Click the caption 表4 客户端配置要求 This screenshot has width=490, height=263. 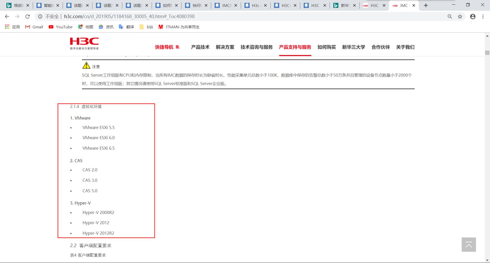pos(88,255)
